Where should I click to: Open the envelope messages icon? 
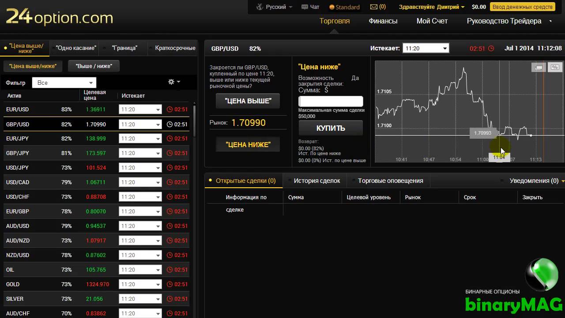374,7
